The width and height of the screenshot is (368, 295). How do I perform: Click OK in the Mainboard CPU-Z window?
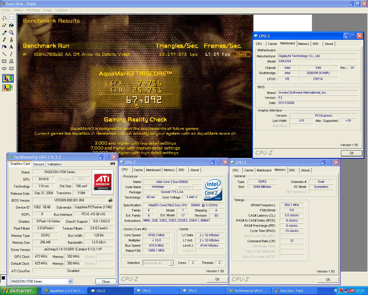352,153
